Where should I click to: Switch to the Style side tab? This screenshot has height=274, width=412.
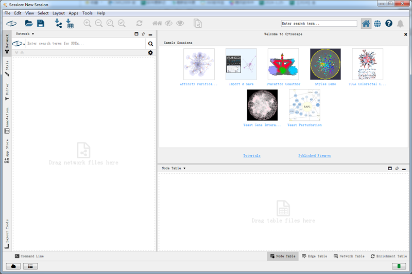tap(7, 68)
